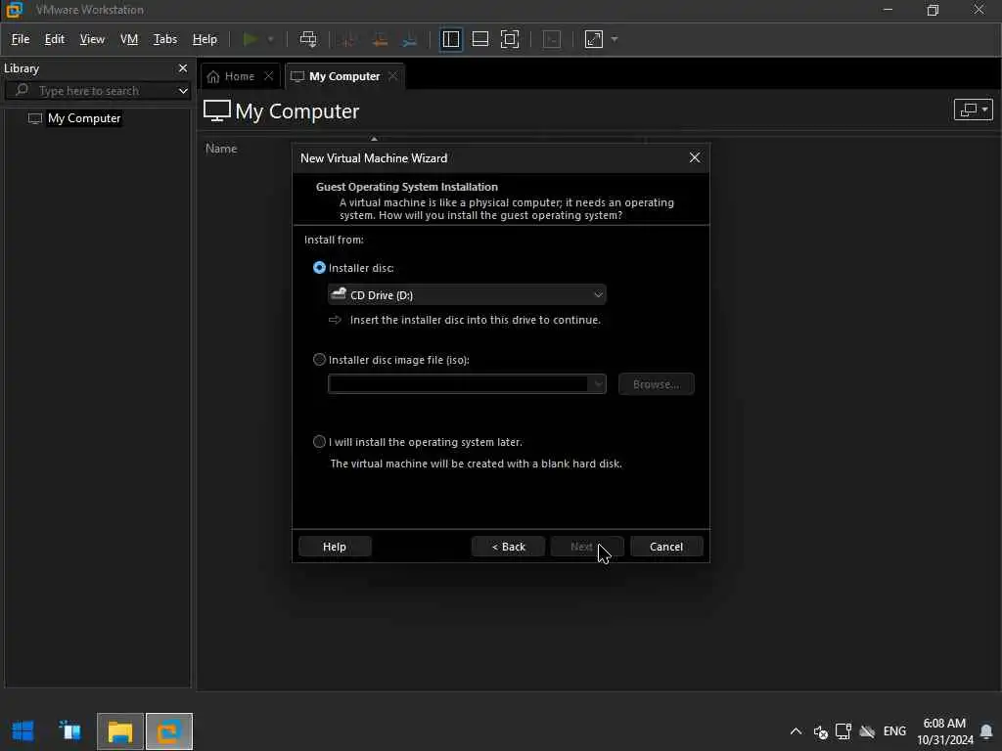Open the Help menu
The width and height of the screenshot is (1002, 751).
tap(205, 39)
